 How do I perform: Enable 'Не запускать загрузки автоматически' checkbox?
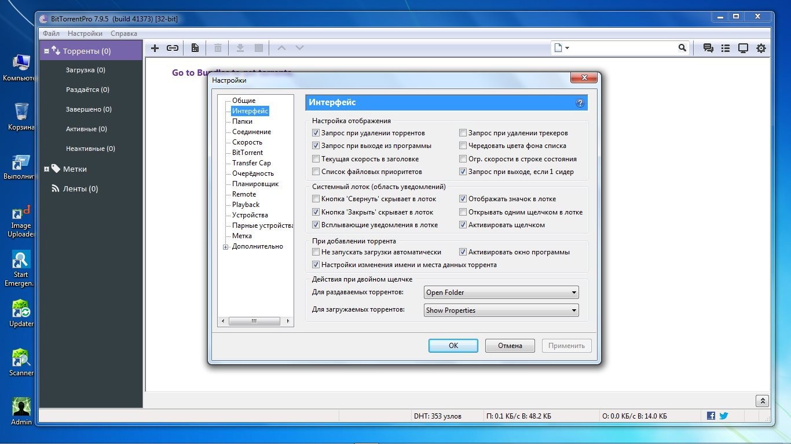click(x=316, y=252)
